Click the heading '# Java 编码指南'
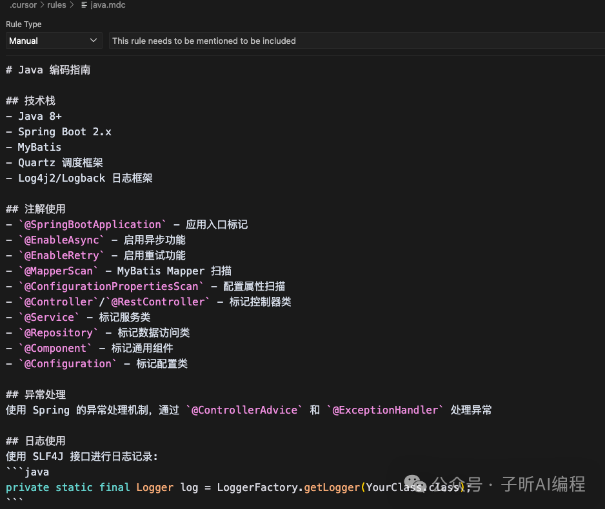Viewport: 605px width, 509px height. click(48, 70)
